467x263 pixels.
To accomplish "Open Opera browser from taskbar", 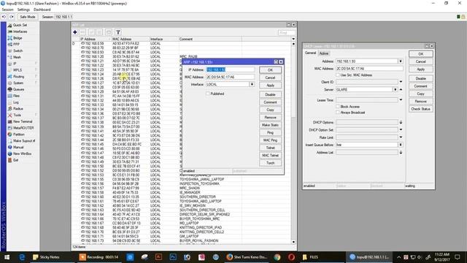I will [291, 257].
